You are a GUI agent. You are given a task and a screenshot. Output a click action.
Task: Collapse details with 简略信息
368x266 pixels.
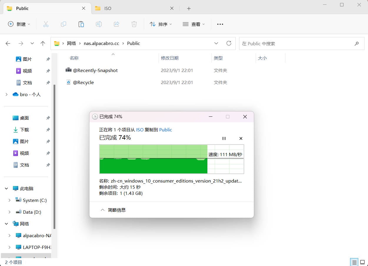113,210
